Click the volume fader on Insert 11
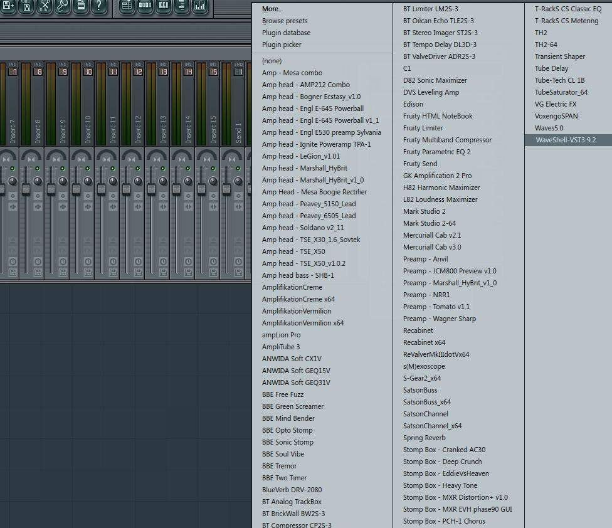 tap(101, 189)
